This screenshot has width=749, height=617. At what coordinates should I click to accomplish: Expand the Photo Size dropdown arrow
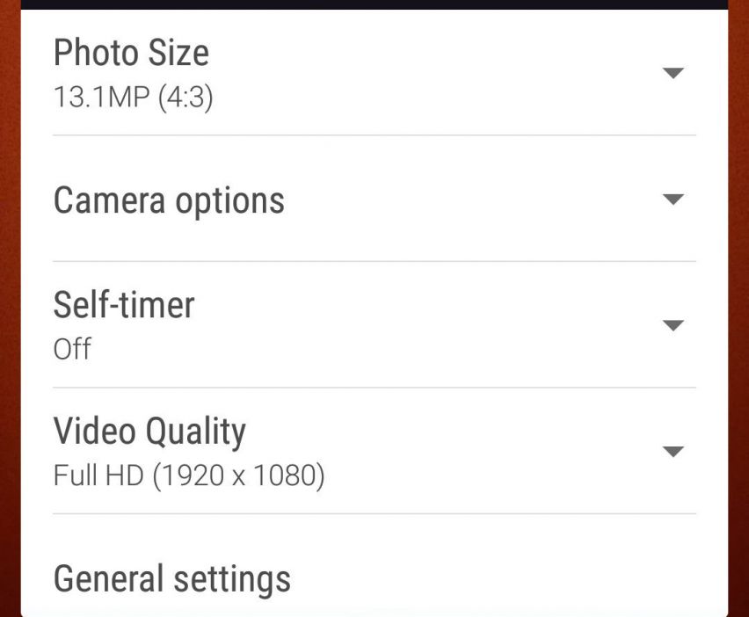click(673, 73)
